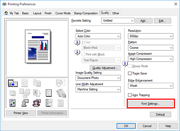The width and height of the screenshot is (180, 131).
Task: Switch to the My Tab tab
Action: [x=12, y=13]
